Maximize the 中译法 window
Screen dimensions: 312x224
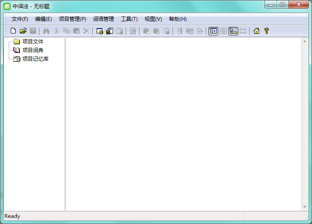tap(283, 5)
